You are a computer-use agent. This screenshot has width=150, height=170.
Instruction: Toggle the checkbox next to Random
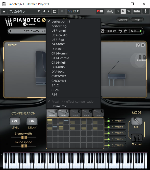pyautogui.click(x=102, y=31)
